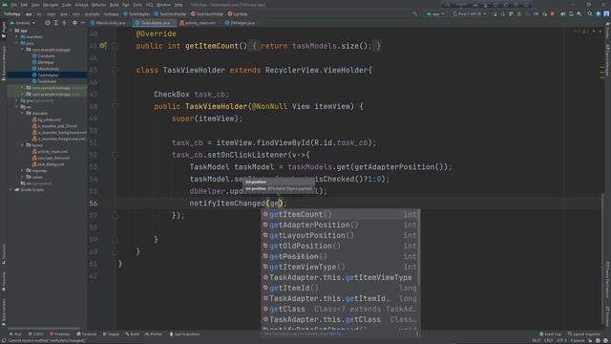Expand the values folder
The image size is (611, 344).
click(23, 177)
